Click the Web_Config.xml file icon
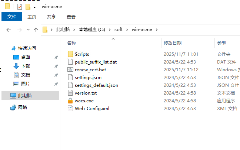The height and width of the screenshot is (150, 240). point(70,109)
